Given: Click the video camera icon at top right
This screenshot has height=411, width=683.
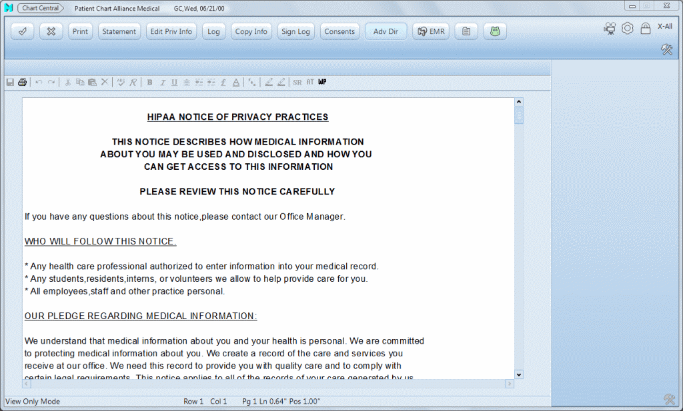Looking at the screenshot, I should (610, 28).
